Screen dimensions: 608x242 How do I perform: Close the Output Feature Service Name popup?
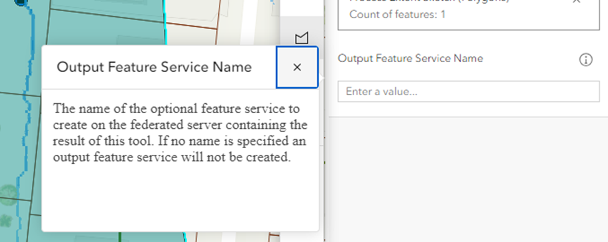pos(297,67)
